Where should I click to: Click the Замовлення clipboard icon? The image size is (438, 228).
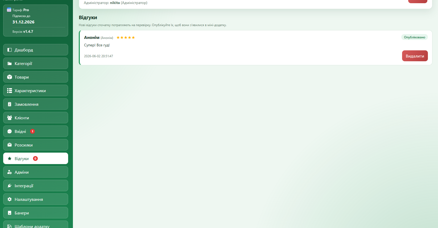pos(10,104)
